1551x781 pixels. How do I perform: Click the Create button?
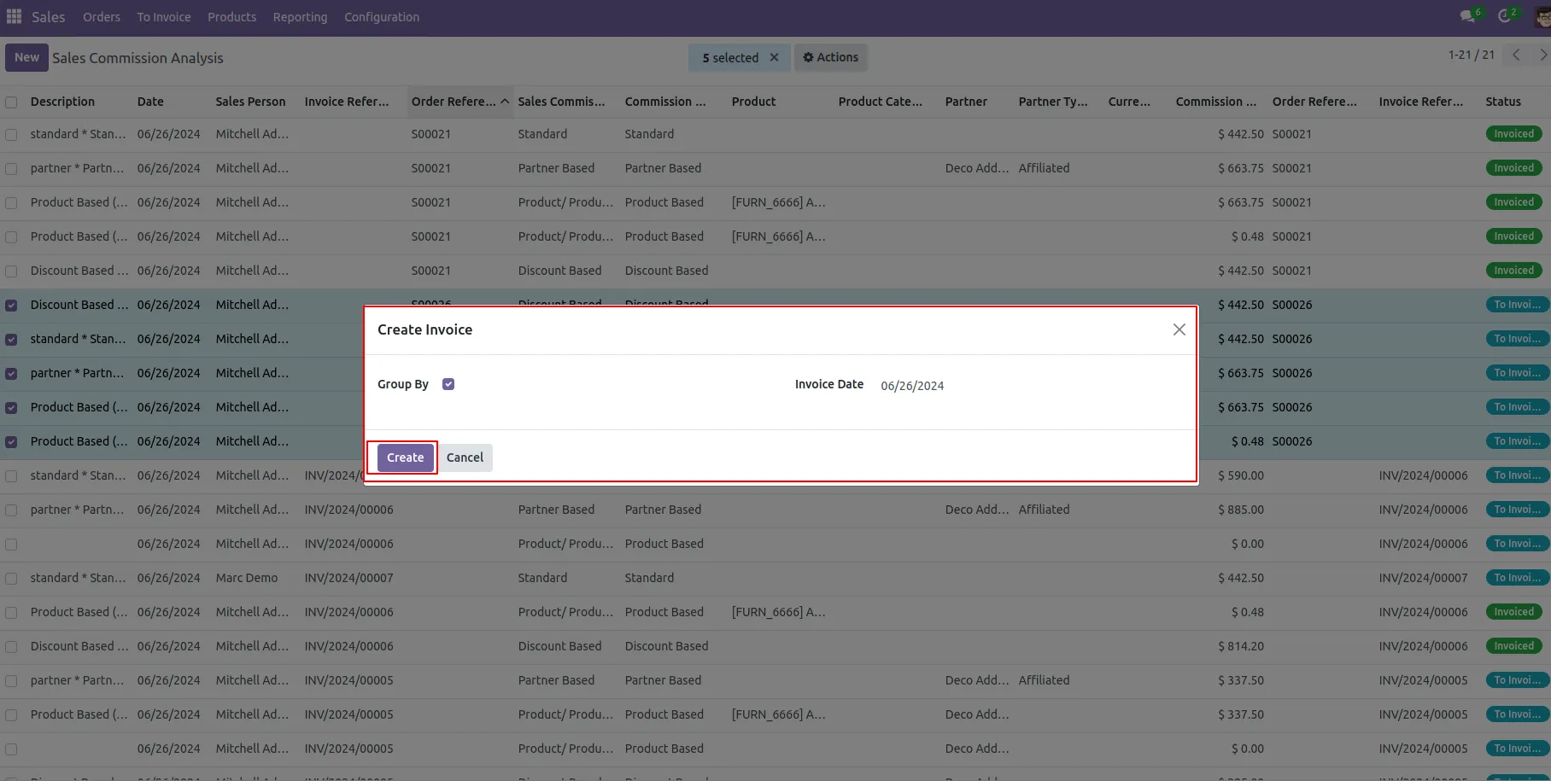coord(405,458)
